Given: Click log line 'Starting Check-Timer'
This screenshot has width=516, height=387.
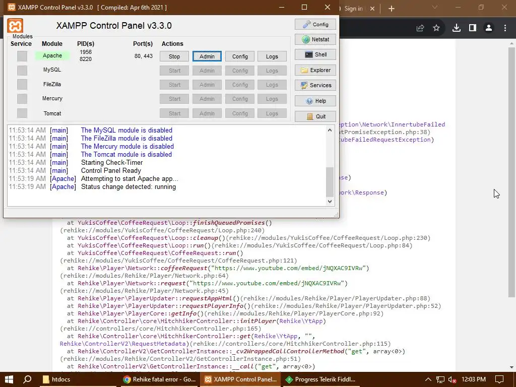Looking at the screenshot, I should (112, 163).
